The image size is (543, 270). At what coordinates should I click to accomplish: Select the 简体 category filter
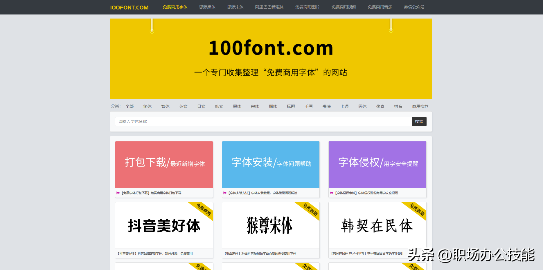[148, 106]
